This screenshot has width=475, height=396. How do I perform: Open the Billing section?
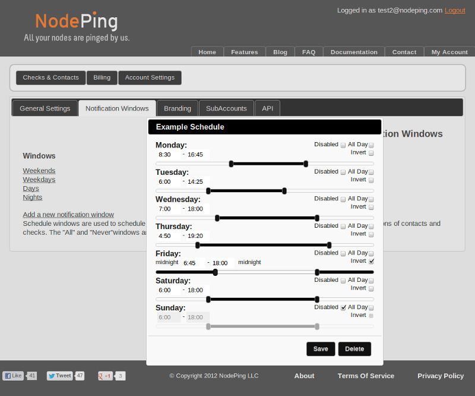102,77
